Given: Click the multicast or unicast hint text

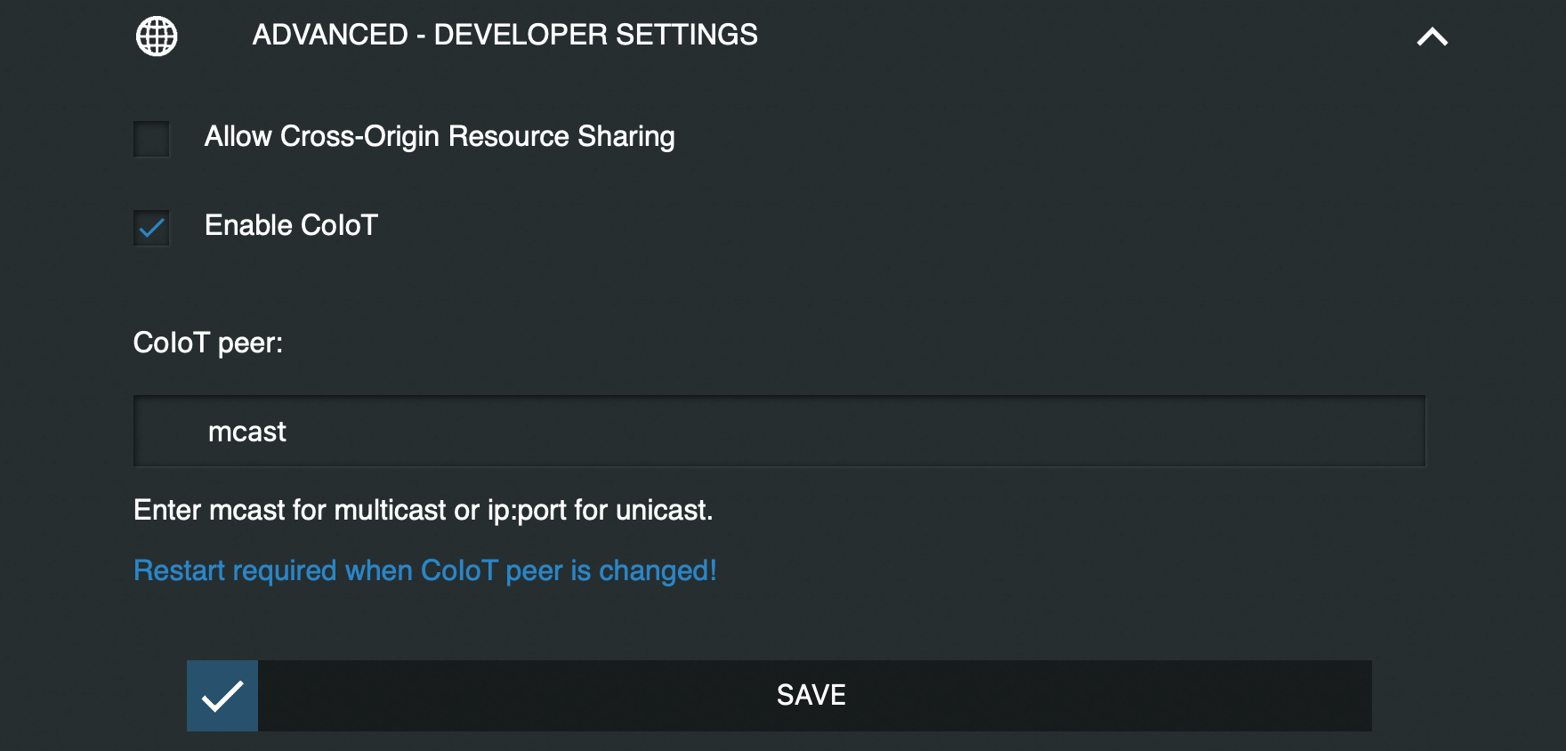Looking at the screenshot, I should 424,511.
